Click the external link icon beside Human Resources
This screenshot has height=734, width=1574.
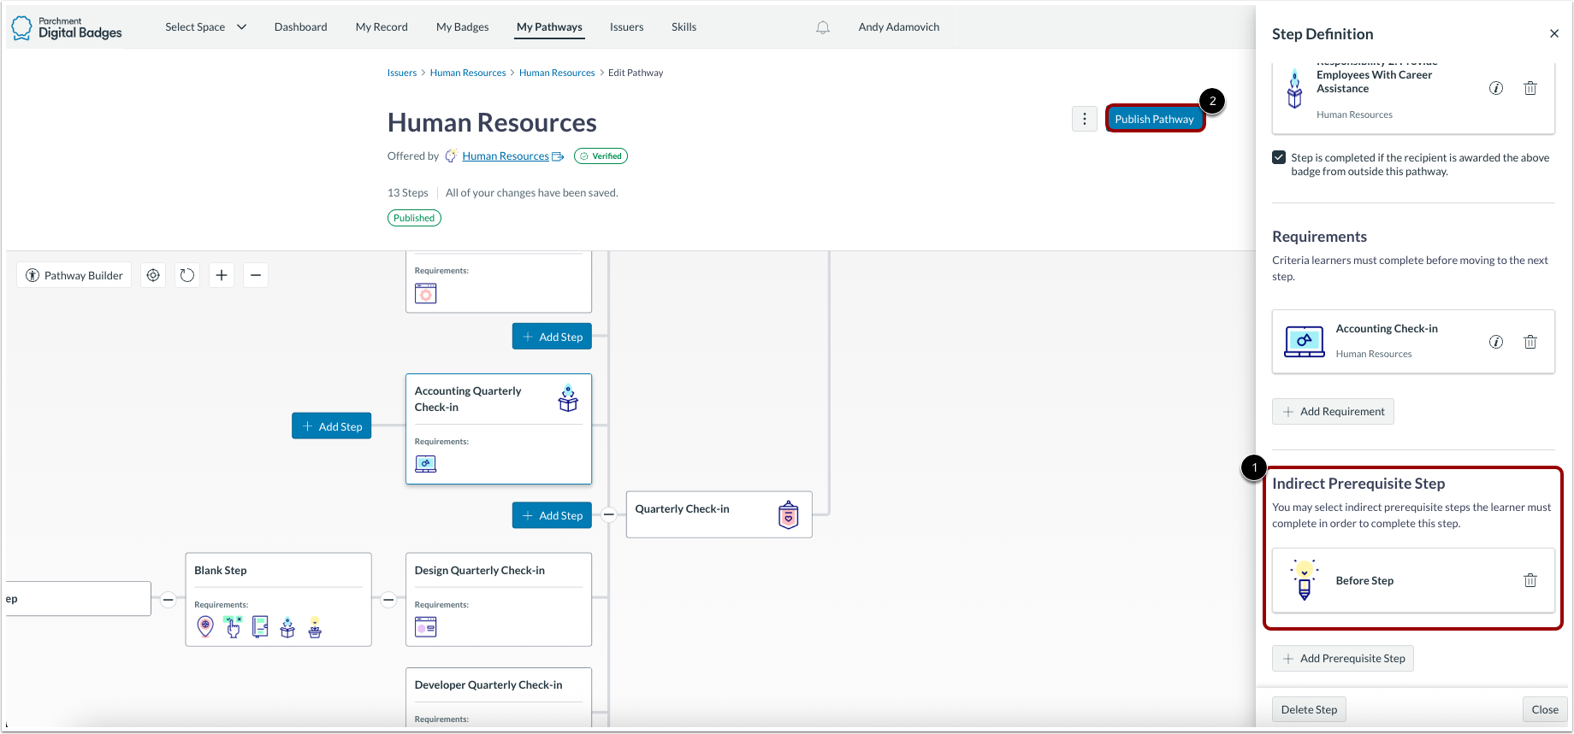558,156
